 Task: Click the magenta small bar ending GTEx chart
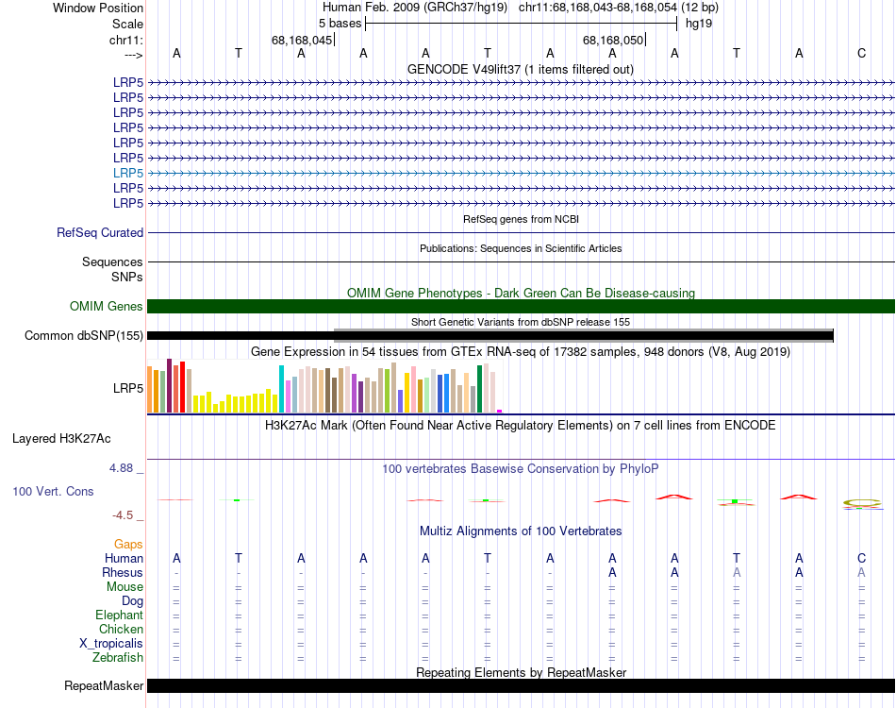[x=500, y=411]
